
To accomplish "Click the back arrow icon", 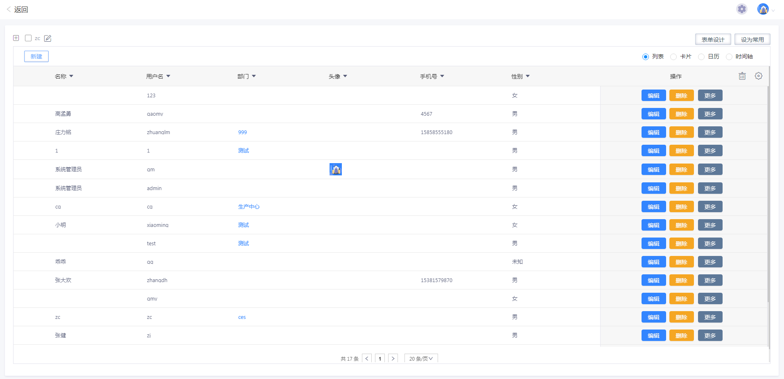I will (x=9, y=9).
